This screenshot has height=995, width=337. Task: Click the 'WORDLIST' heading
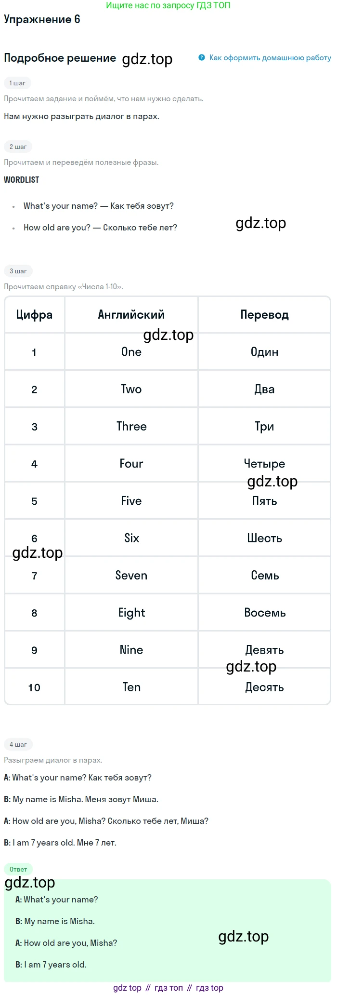(22, 179)
